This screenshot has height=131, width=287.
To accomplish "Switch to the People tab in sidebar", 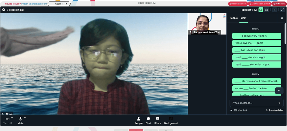I will coord(234,18).
